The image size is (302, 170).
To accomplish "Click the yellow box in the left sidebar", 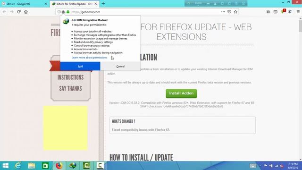I will 66,128.
